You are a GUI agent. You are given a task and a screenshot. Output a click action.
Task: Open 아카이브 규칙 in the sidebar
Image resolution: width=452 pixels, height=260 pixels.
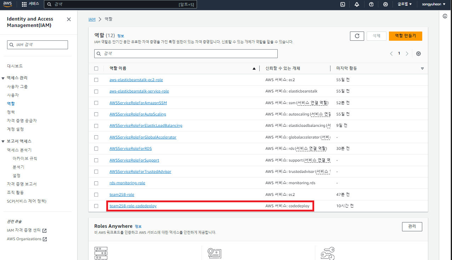(25, 158)
